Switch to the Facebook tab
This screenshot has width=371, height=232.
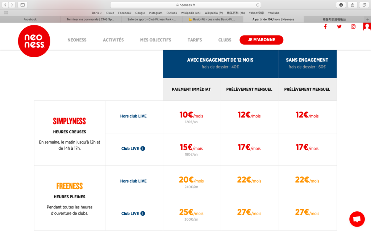click(30, 20)
